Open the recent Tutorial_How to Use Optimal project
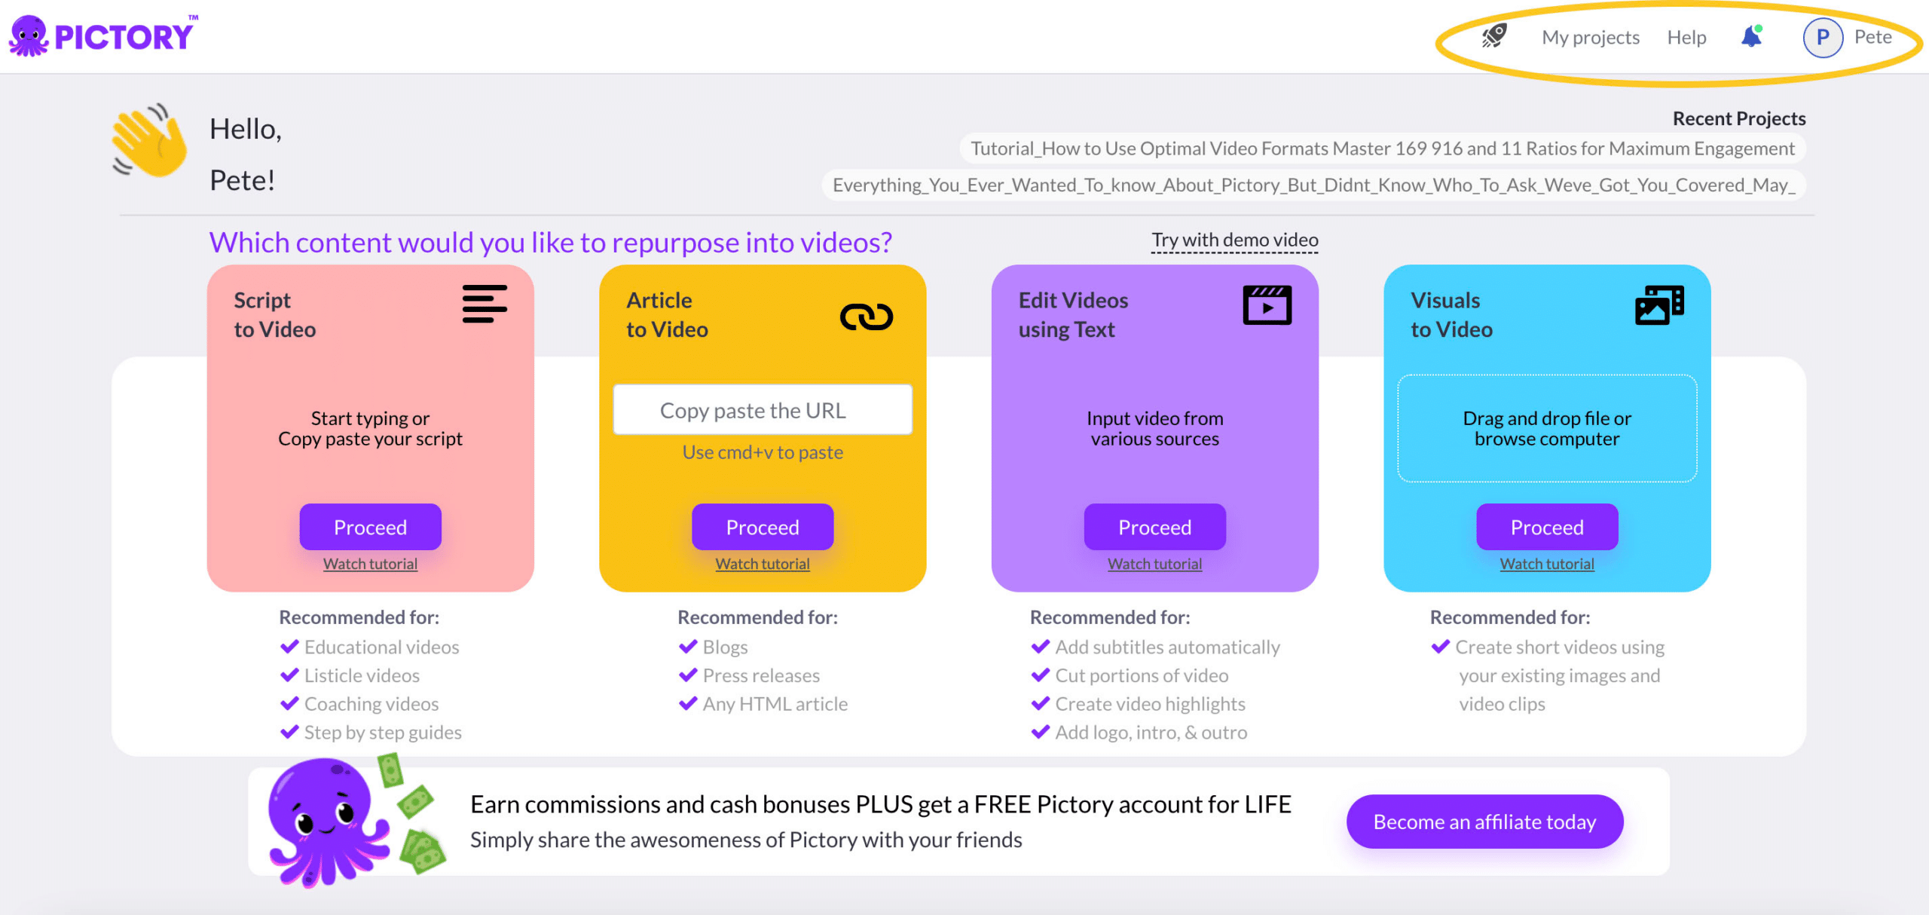 (1382, 148)
